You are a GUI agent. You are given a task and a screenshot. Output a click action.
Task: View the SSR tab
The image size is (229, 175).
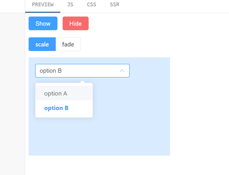[114, 5]
